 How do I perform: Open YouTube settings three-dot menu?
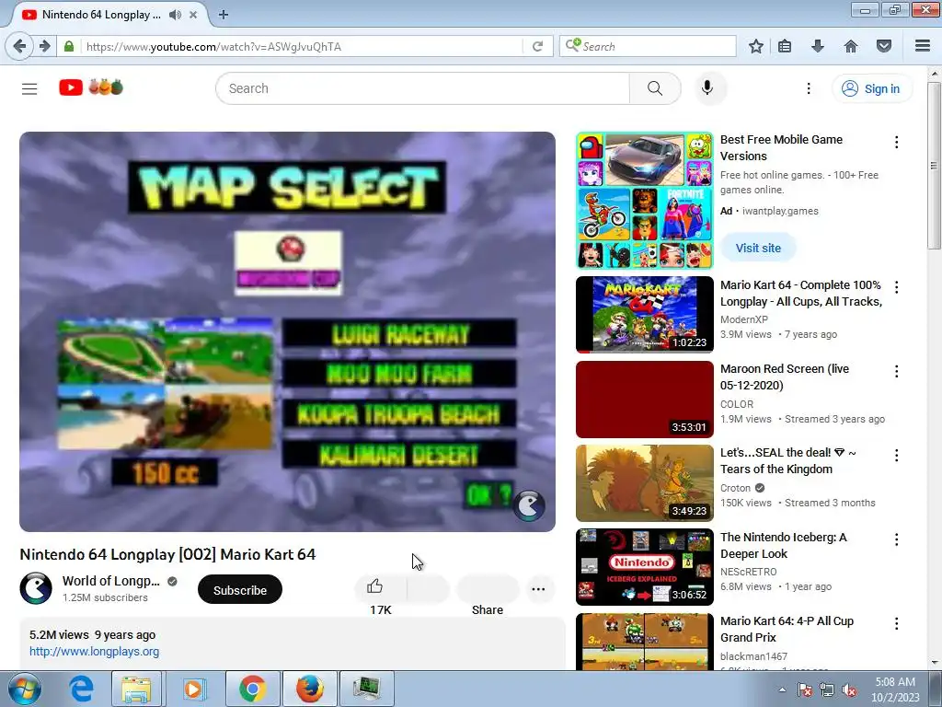809,88
